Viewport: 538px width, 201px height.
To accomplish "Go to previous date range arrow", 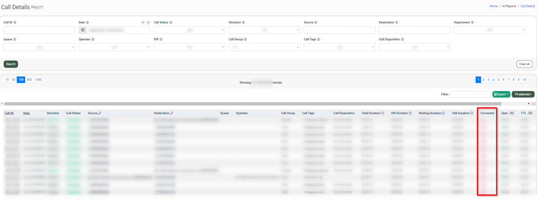I will [143, 22].
